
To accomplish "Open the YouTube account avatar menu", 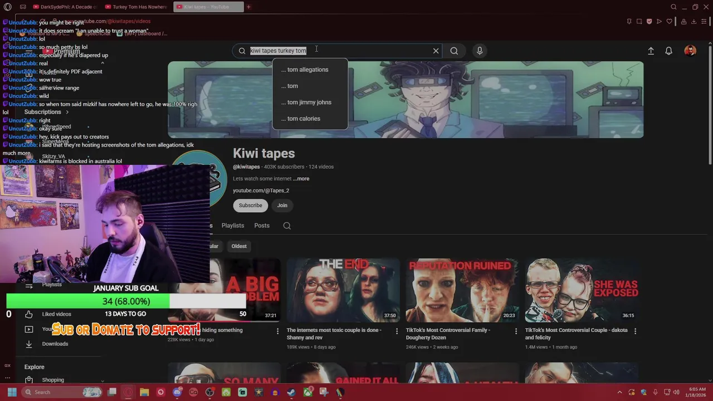I will coord(690,51).
